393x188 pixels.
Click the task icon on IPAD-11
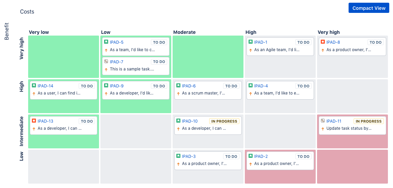tap(323, 121)
